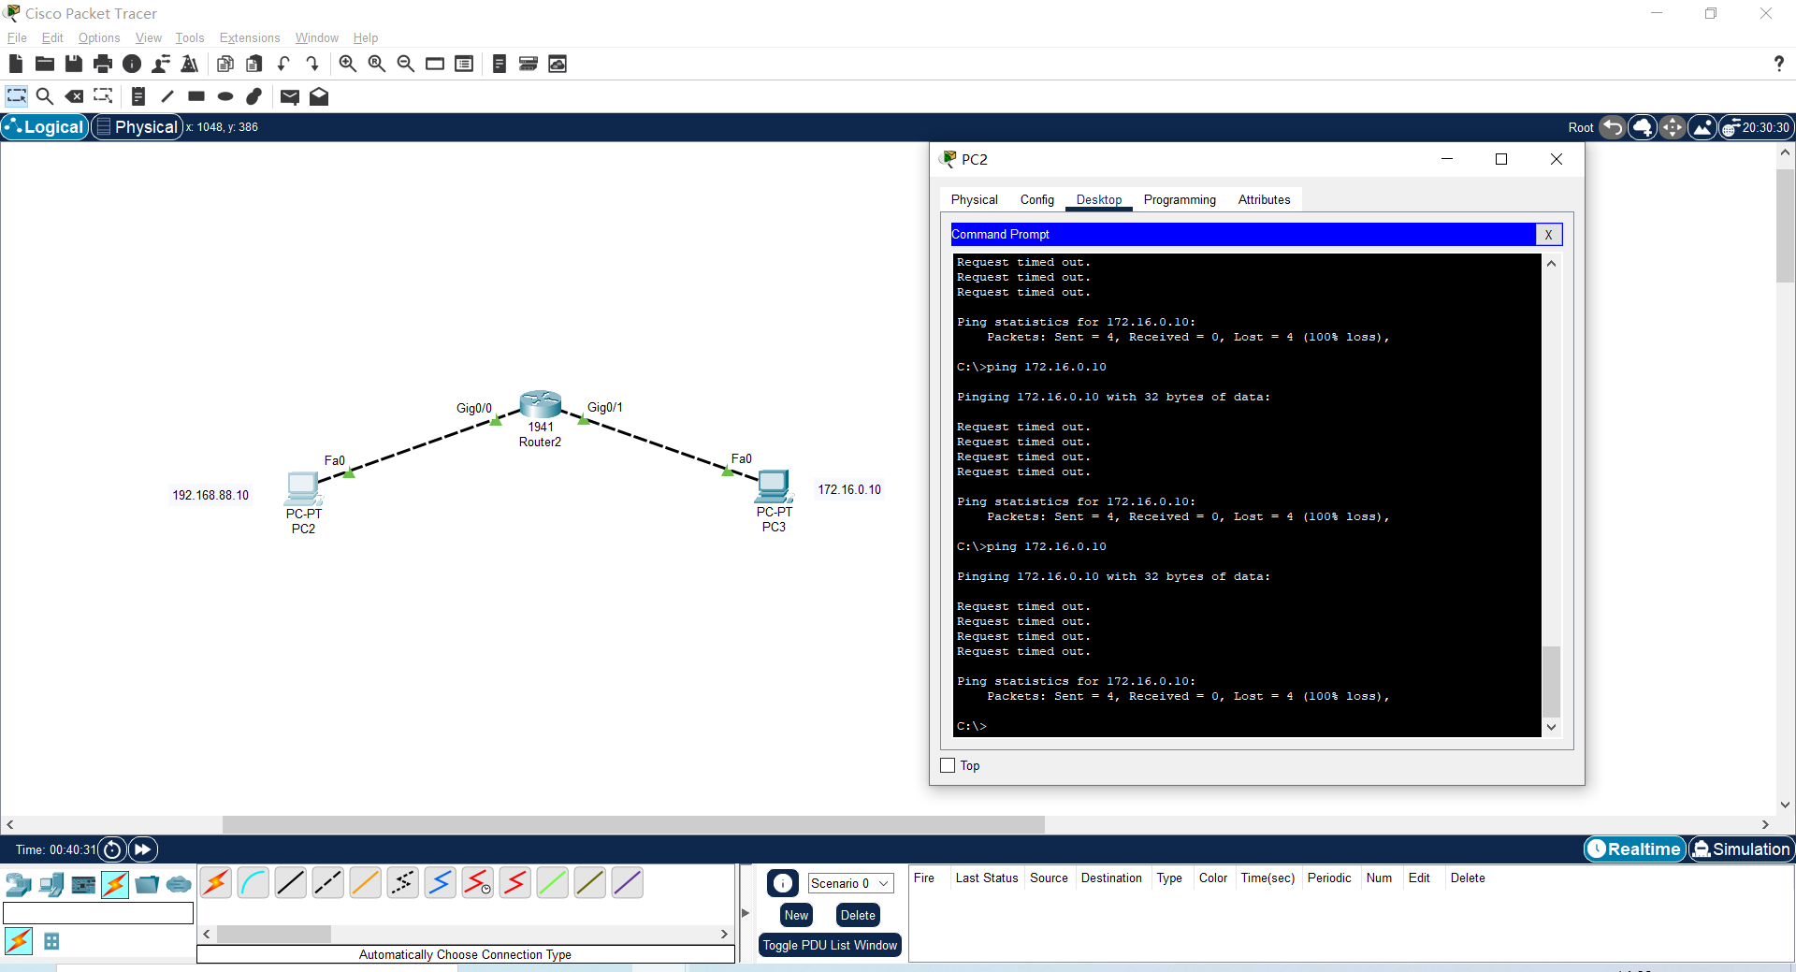Switch to Physical workspace view
The height and width of the screenshot is (972, 1796).
coord(137,127)
